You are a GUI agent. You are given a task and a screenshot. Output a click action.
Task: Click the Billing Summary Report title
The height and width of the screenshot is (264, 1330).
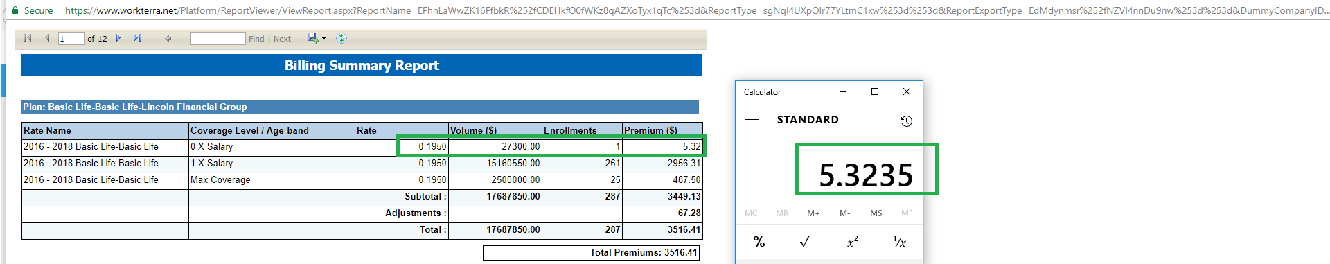pos(362,65)
